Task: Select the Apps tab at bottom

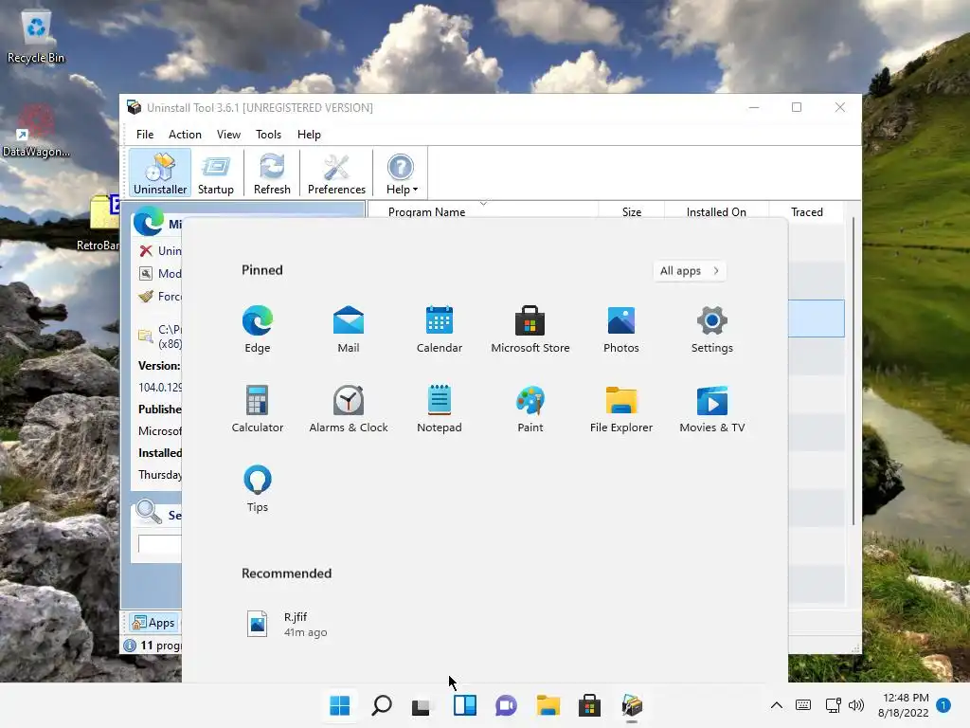Action: (x=154, y=623)
